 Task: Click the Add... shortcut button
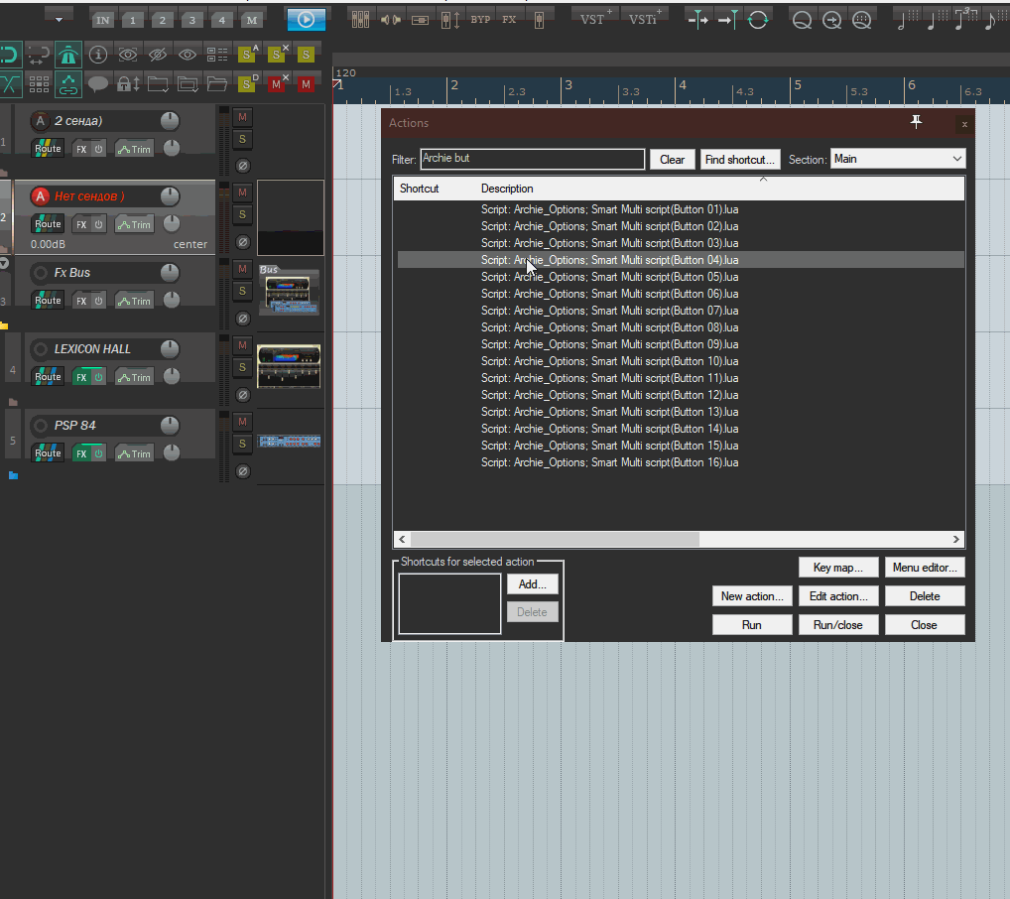point(532,583)
